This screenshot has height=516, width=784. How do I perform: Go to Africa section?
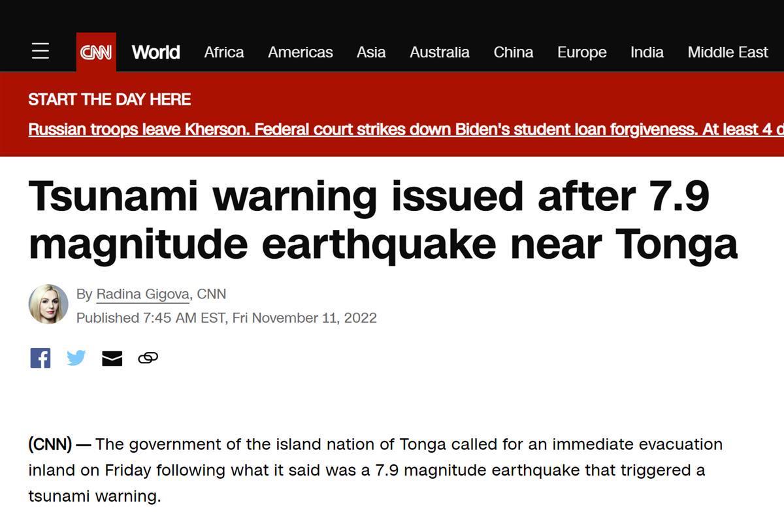[x=223, y=52]
